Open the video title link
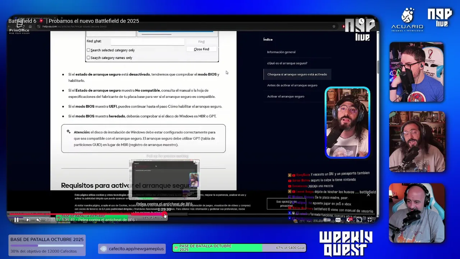 [74, 21]
